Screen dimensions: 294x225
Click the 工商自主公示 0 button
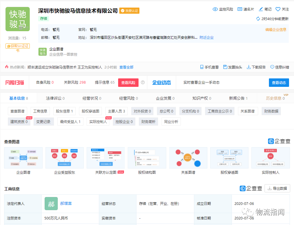point(220,111)
